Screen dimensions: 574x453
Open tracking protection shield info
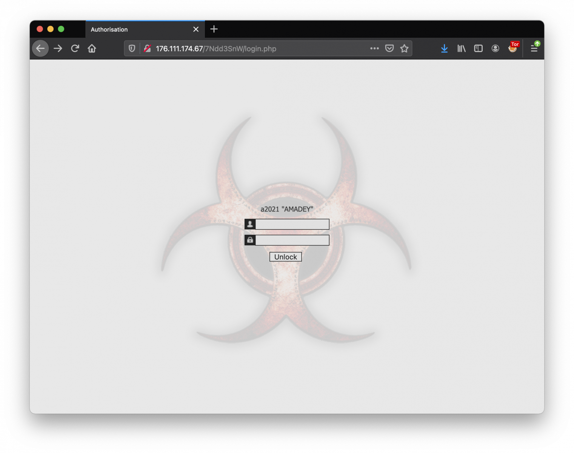point(132,48)
